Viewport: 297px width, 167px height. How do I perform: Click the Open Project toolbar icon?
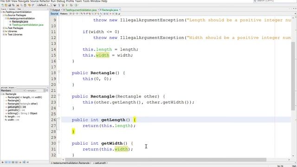[x=10, y=5]
